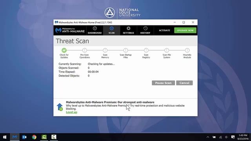Click the Malwarebytes taskbar icon
The image size is (251, 141).
coord(15,137)
